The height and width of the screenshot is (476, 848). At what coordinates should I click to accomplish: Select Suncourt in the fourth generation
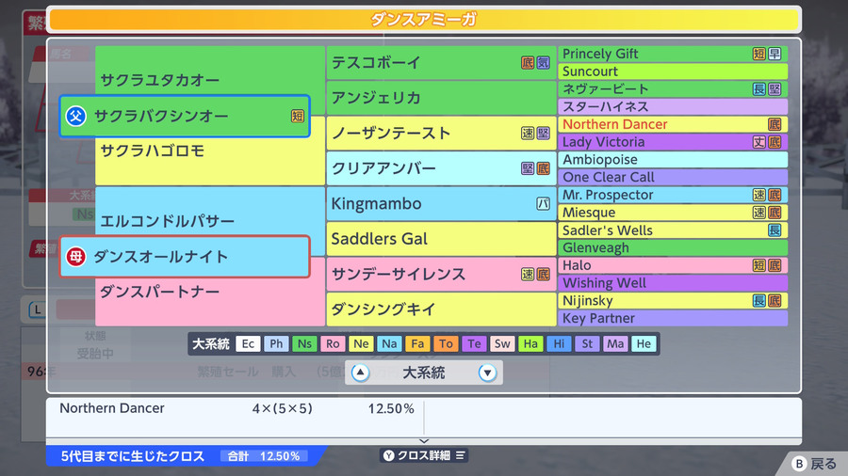672,71
